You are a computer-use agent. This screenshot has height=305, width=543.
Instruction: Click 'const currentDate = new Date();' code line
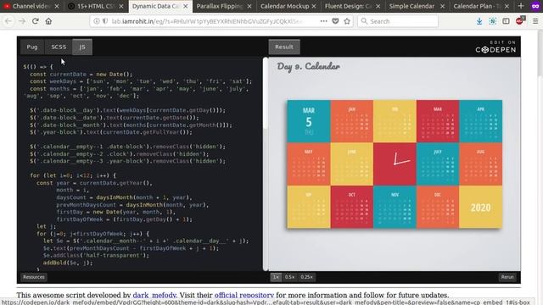coord(81,74)
